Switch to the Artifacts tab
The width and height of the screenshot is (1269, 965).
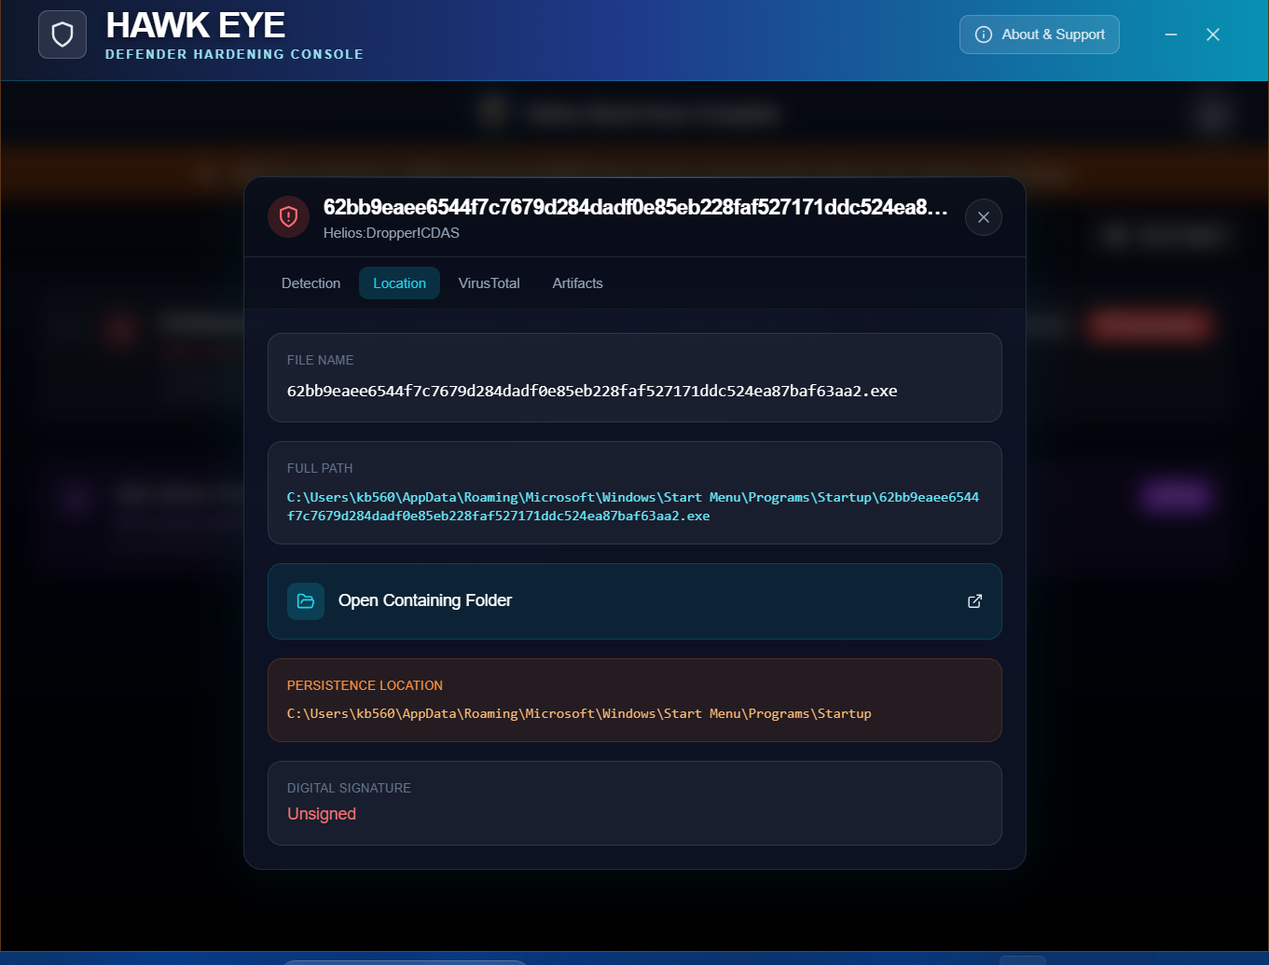578,283
